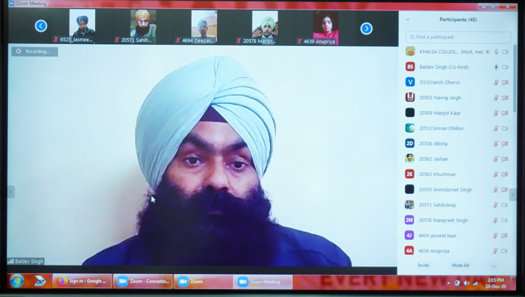This screenshot has height=297, width=525.
Task: Click 20511Simran Dhillon video icon
Action: pyautogui.click(x=505, y=128)
